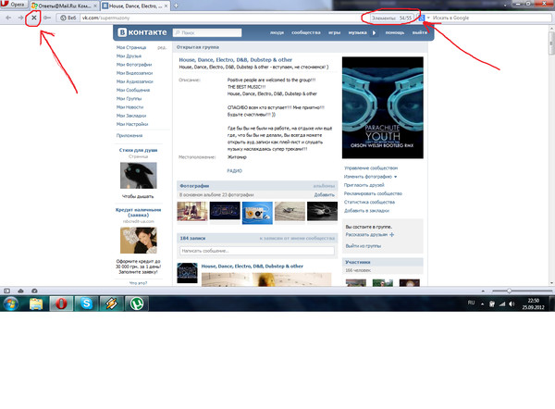Image resolution: width=555 pixels, height=409 pixels.
Task: Open Мои Сообщения in sidebar
Action: [x=133, y=90]
